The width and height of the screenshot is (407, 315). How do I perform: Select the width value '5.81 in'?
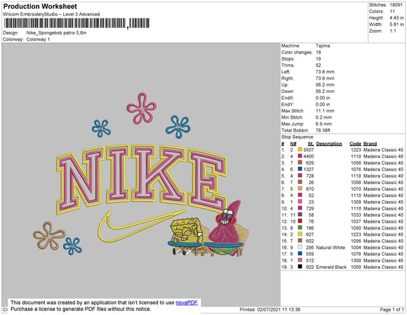pos(396,24)
